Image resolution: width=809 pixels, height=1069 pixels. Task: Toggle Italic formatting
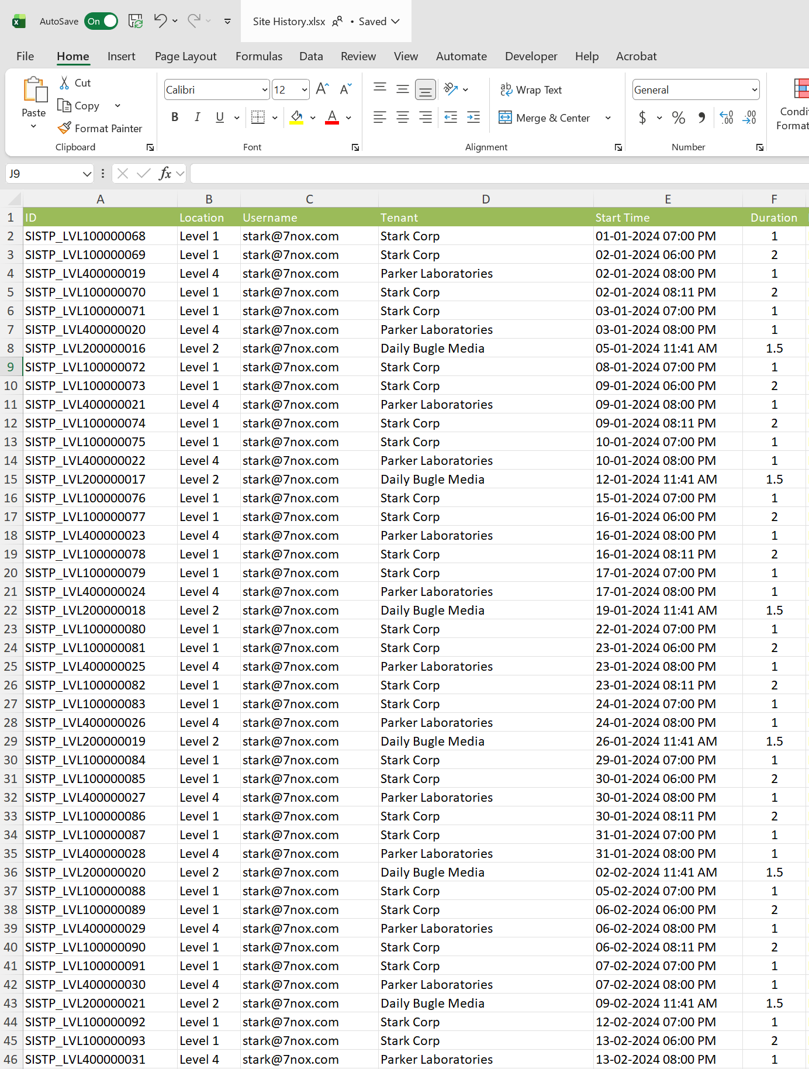[x=198, y=118]
